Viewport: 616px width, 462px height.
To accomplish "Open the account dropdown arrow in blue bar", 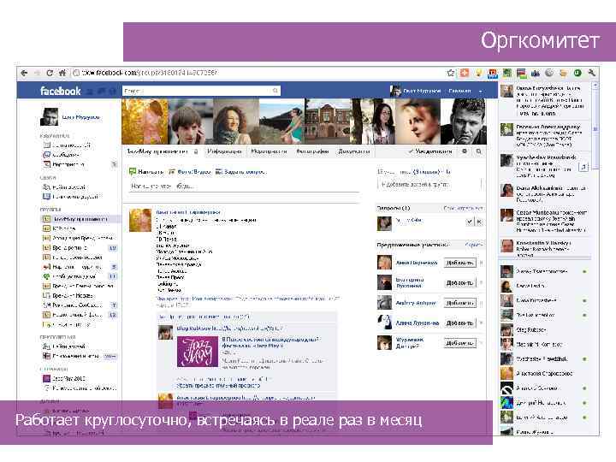I will (481, 92).
